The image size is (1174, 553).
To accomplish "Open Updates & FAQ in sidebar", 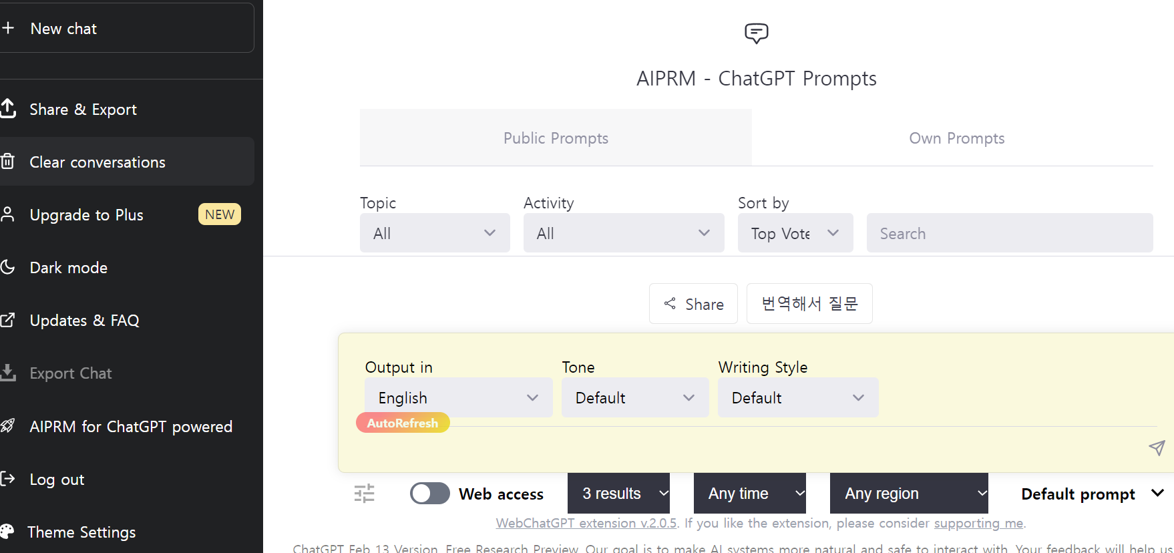I will click(x=127, y=320).
